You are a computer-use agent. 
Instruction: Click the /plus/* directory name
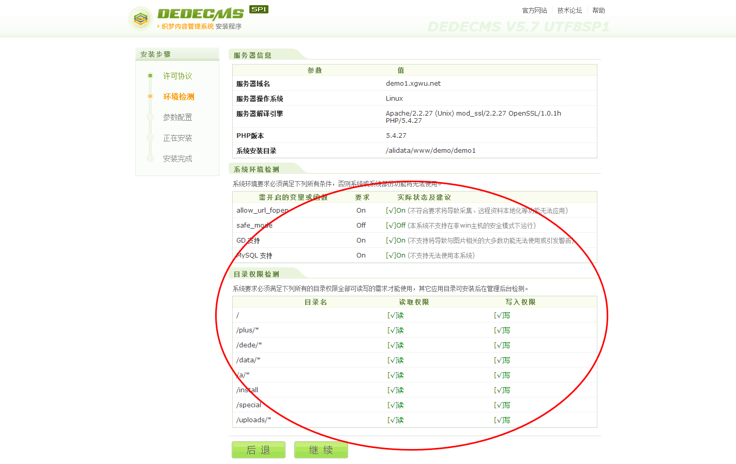pyautogui.click(x=247, y=330)
